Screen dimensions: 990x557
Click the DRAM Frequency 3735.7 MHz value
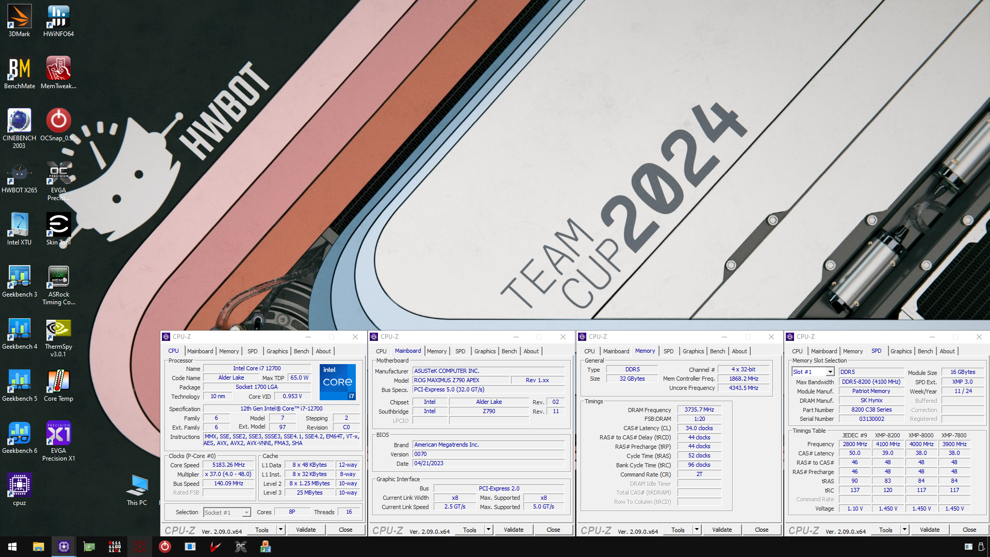click(699, 409)
